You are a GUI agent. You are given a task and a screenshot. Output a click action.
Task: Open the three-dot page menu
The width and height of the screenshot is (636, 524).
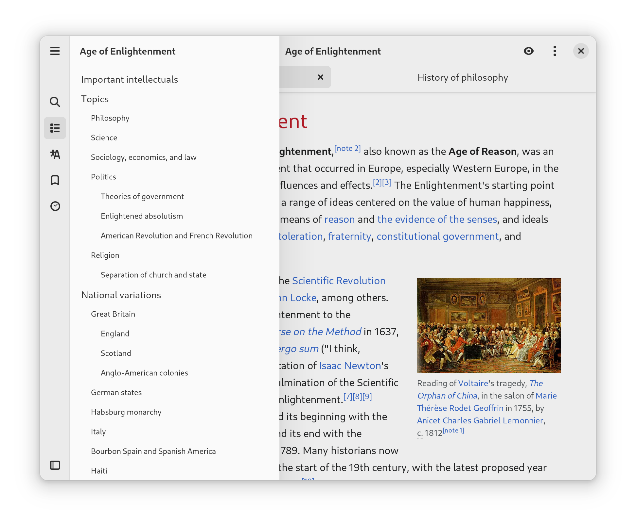(x=555, y=51)
